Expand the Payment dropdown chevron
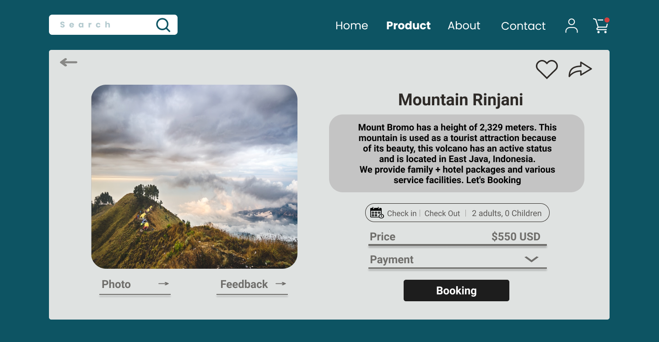This screenshot has width=659, height=342. pos(531,259)
